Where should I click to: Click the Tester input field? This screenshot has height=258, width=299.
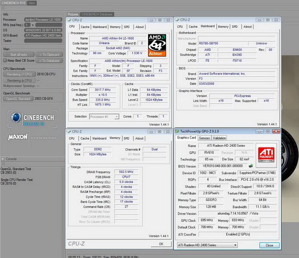click(x=43, y=41)
